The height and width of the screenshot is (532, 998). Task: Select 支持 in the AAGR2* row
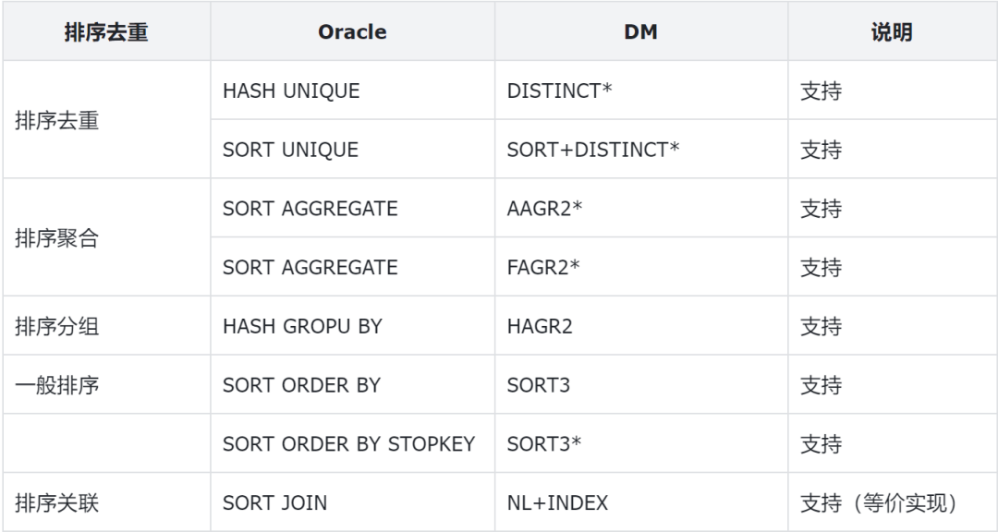[821, 209]
